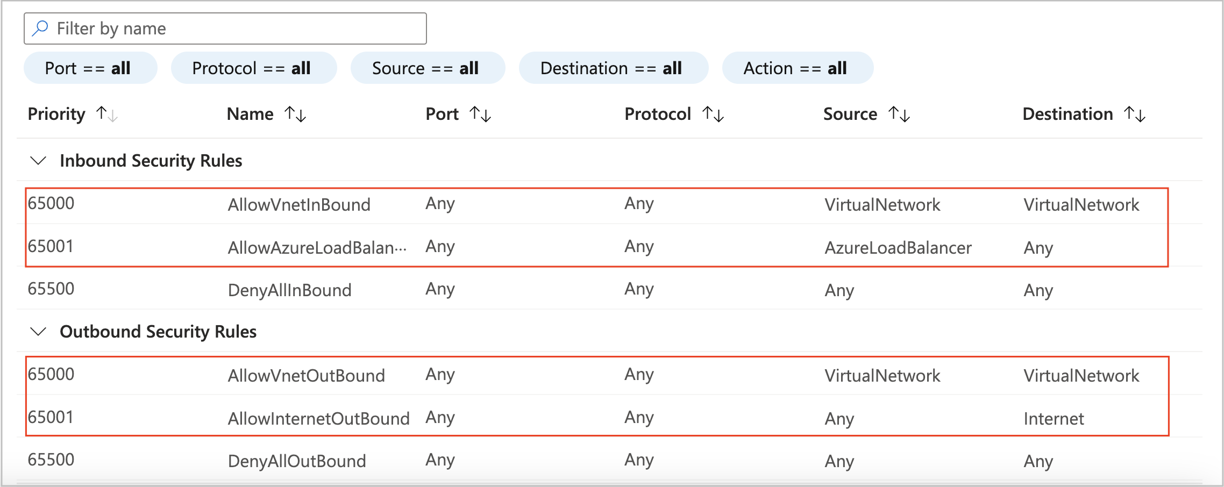Select the Protocol filter pill
1224x487 pixels.
253,68
